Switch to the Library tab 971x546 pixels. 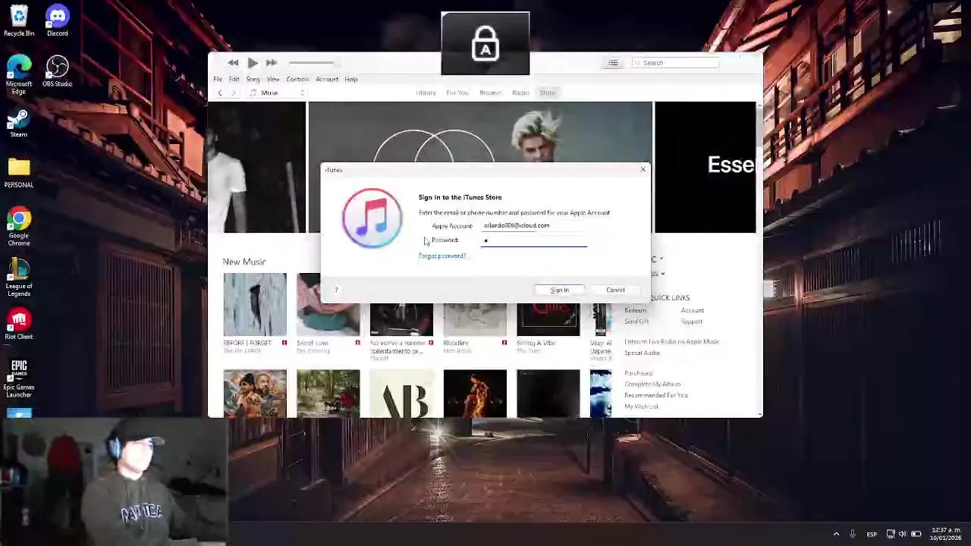pos(426,93)
